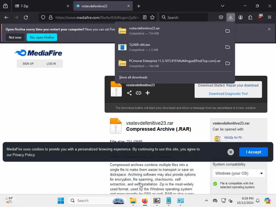Open the Control Panel-style taskbar app

tap(181, 201)
